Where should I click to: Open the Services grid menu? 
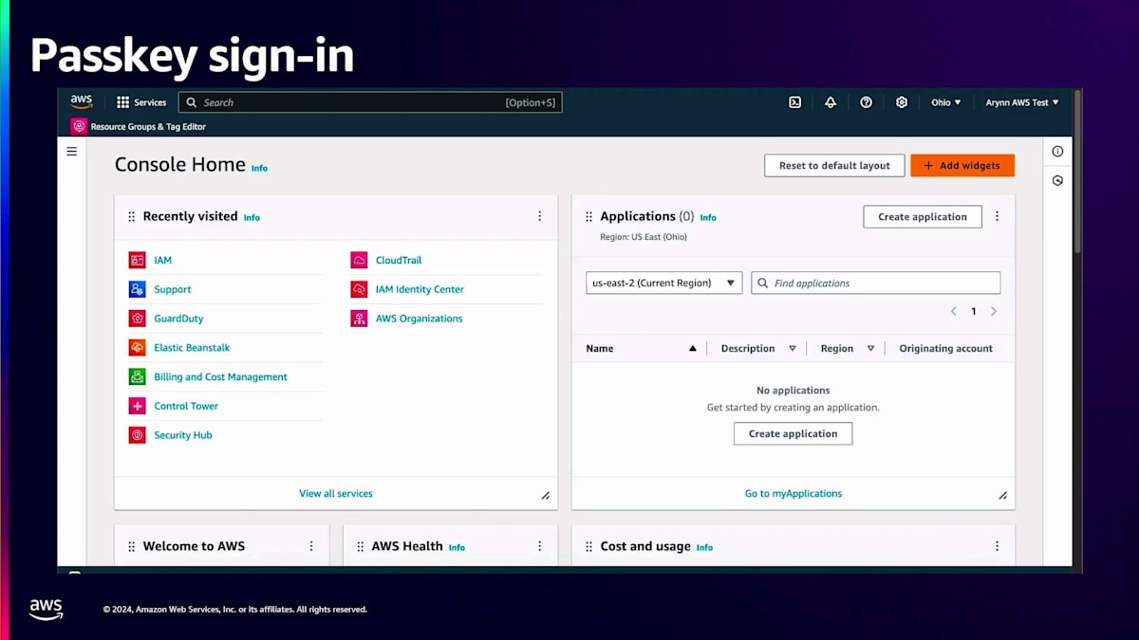point(141,102)
